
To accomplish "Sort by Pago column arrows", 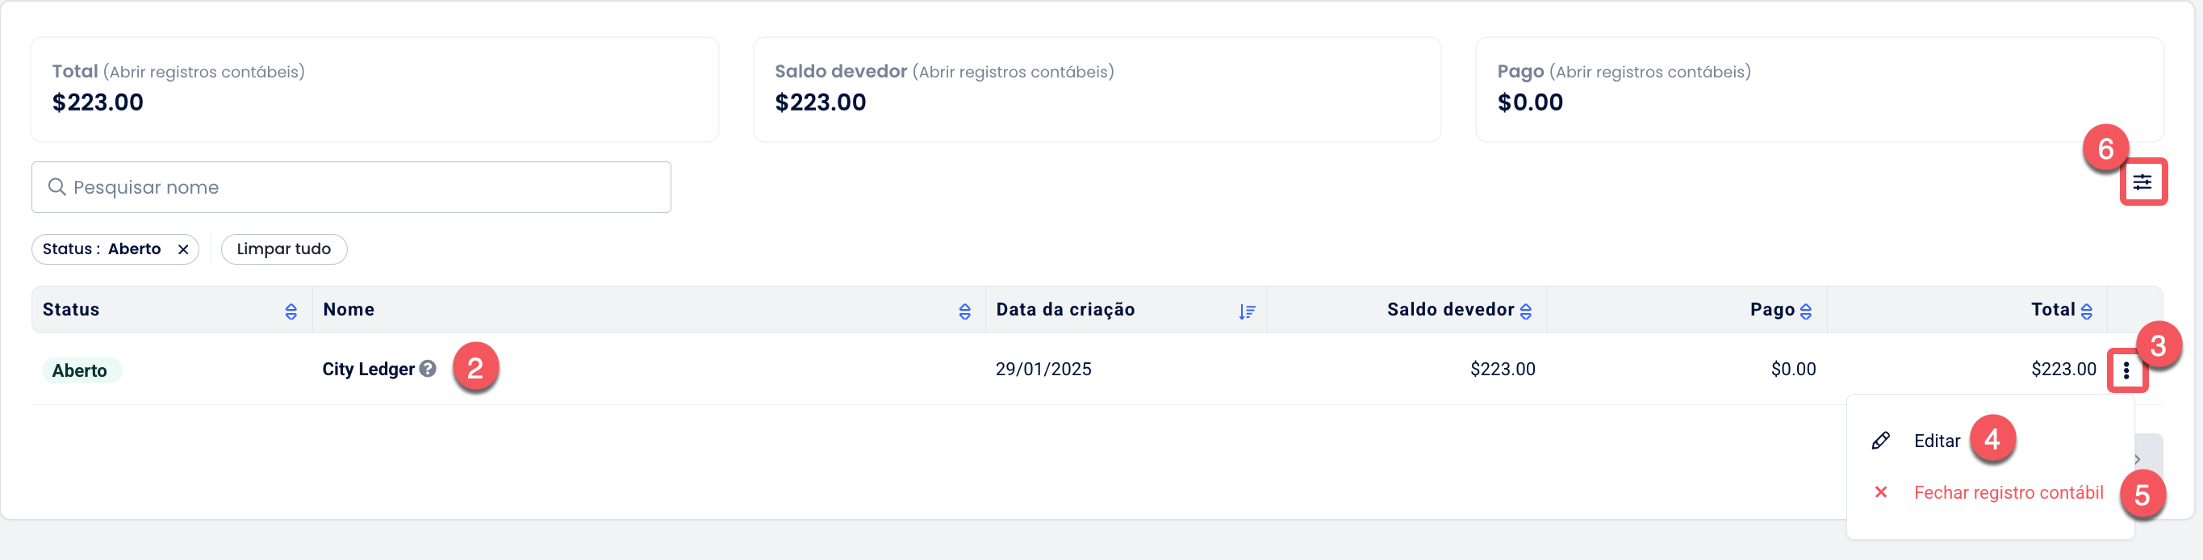I will click(1805, 311).
